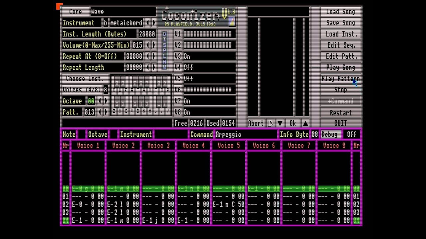This screenshot has width=426, height=239.
Task: Hit the X key on the on-screen keyboard
Action: (x=120, y=112)
